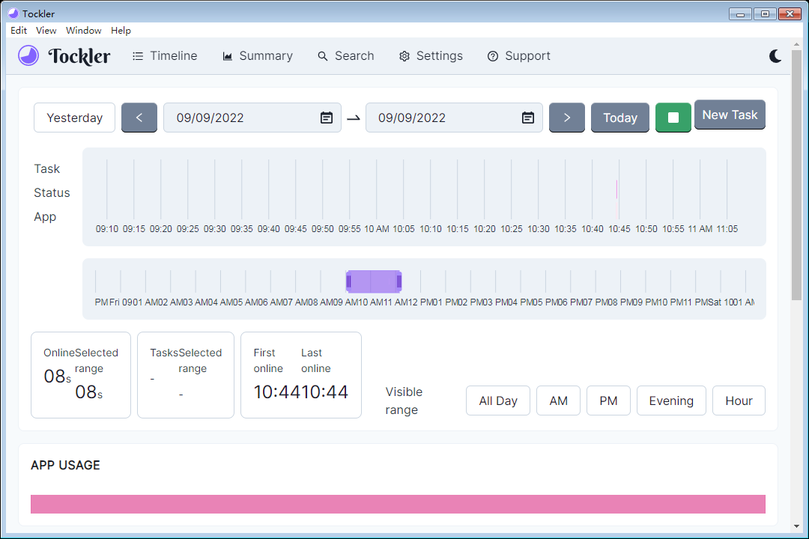The image size is (809, 539).
Task: Click the Tockler title bar app icon
Action: [13, 13]
